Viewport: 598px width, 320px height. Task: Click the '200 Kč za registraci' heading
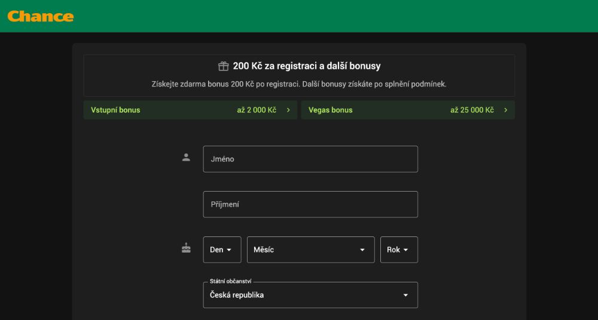[x=307, y=66]
